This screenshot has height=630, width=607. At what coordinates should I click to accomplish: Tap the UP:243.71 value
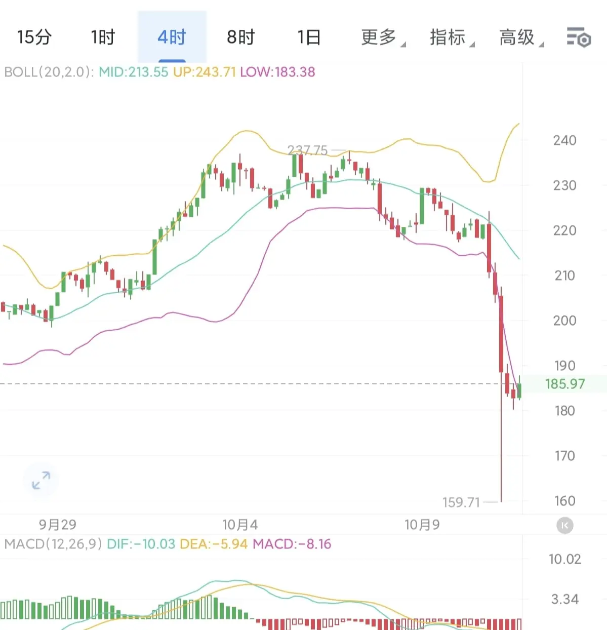[205, 72]
